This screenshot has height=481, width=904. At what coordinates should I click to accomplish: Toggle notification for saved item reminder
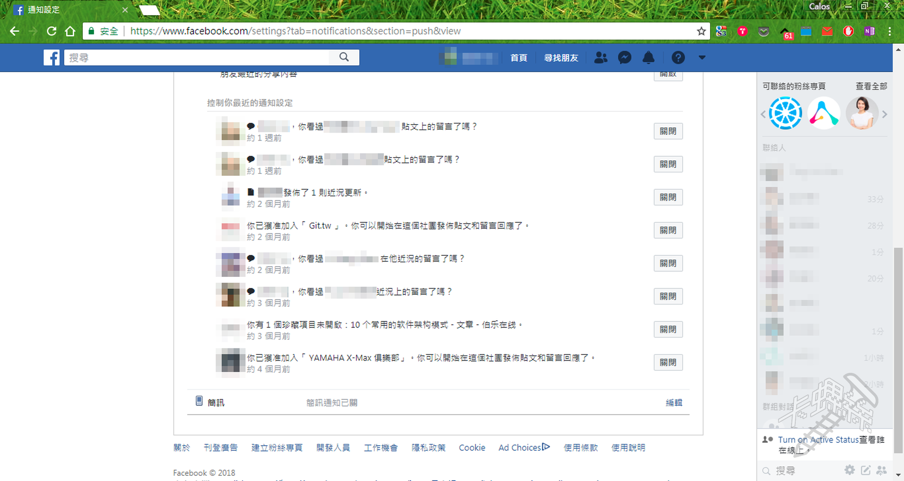(668, 330)
